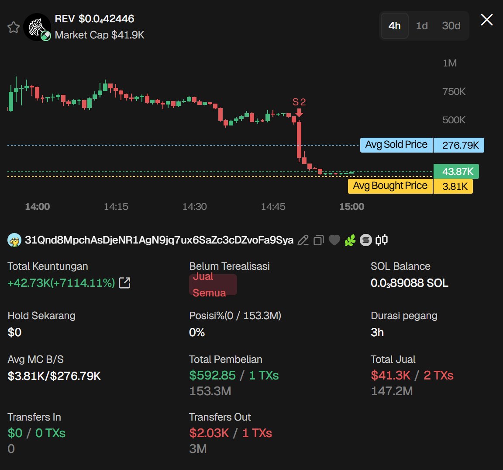Viewport: 503px width, 470px height.
Task: Select the wallet address 31Qnd8Mpch...
Action: click(x=159, y=240)
